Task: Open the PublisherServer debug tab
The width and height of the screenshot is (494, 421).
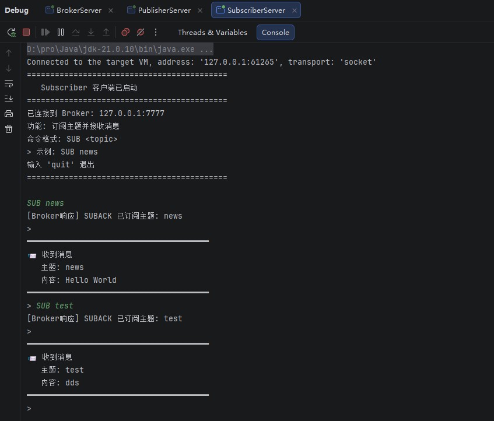Action: pyautogui.click(x=159, y=10)
